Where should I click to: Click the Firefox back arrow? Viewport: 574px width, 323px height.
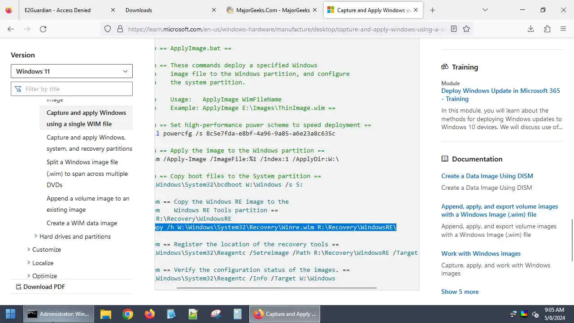[x=11, y=29]
